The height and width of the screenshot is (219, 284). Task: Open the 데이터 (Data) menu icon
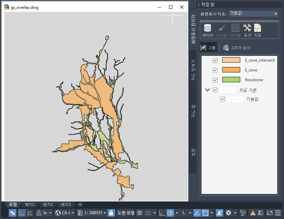(207, 30)
